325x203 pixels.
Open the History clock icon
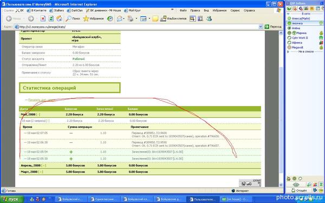(110, 18)
